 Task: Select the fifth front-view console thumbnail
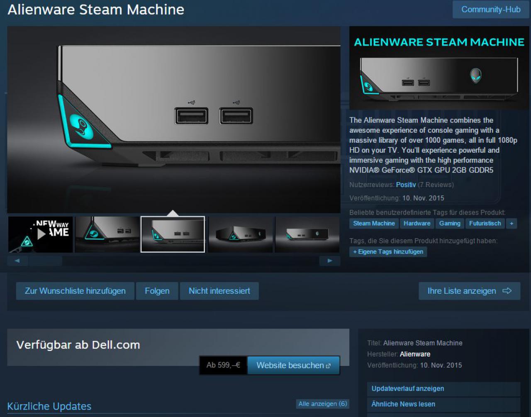[307, 234]
